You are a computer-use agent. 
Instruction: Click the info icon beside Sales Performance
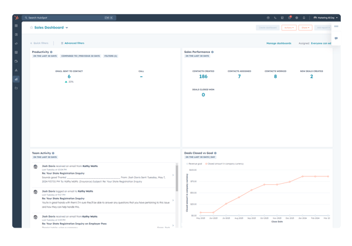pos(212,52)
